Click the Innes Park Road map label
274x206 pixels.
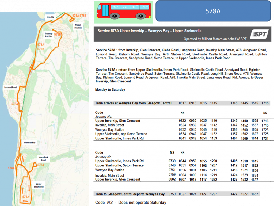[43, 159]
